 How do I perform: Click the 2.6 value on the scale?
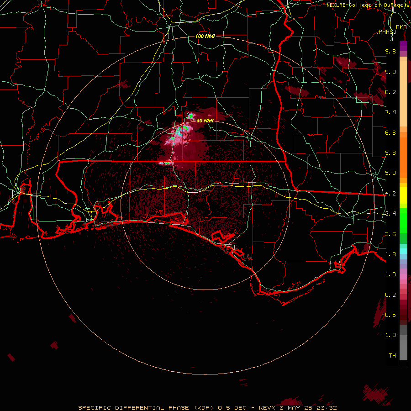coord(390,234)
